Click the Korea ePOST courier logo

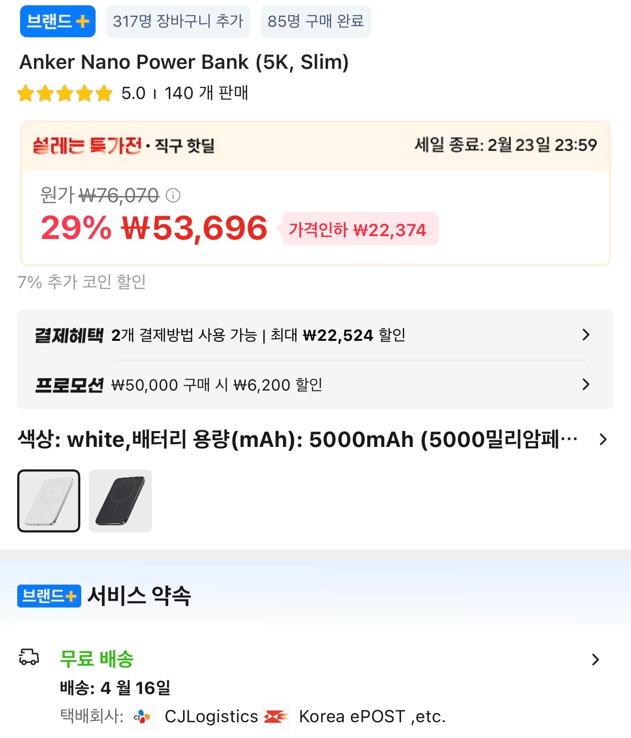(x=276, y=716)
